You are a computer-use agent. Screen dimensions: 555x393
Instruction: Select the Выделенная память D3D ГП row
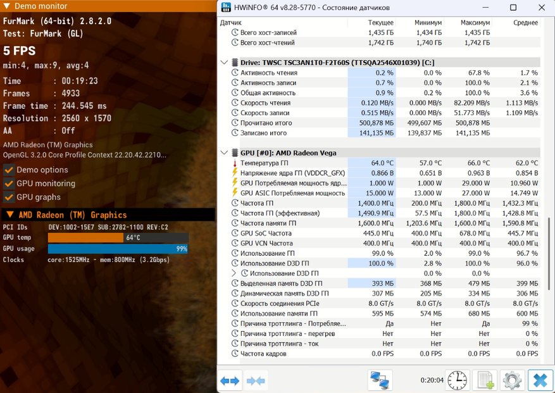(385, 284)
